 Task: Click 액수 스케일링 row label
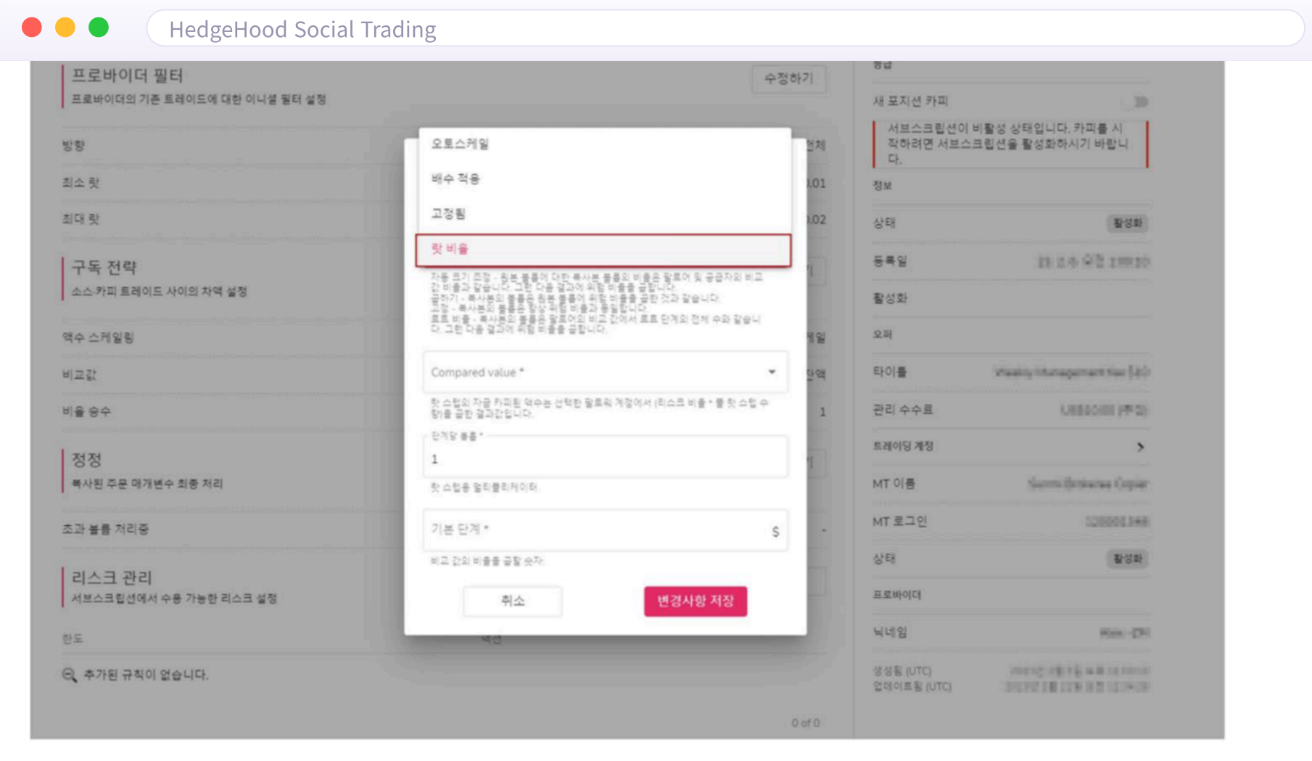(98, 337)
